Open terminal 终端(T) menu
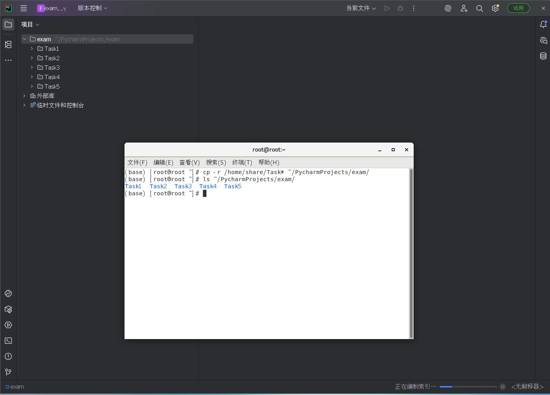This screenshot has width=550, height=395. [x=242, y=163]
